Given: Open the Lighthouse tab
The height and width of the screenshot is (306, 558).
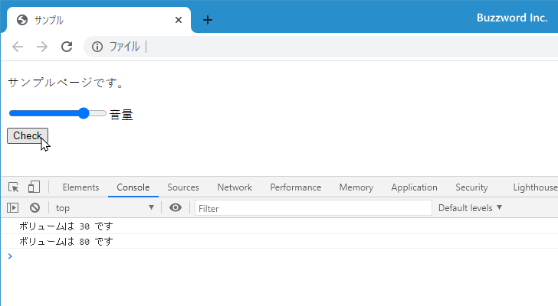Looking at the screenshot, I should pyautogui.click(x=535, y=187).
